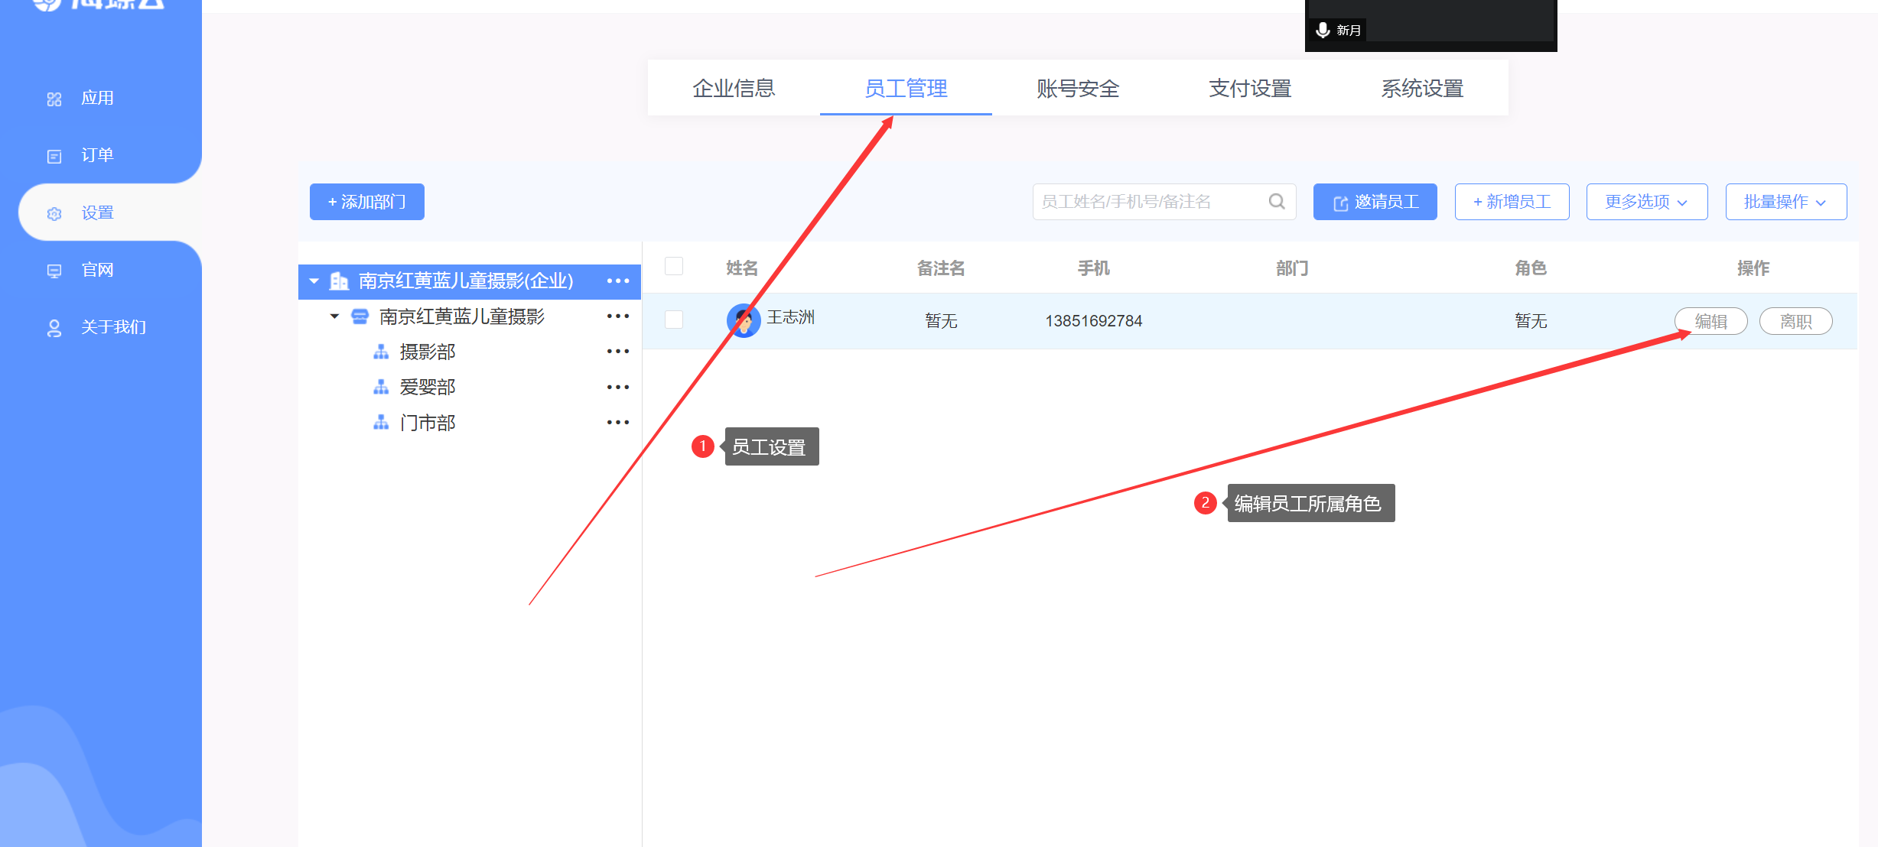The height and width of the screenshot is (847, 1878).
Task: Open three-dot menu for 门市部
Action: coord(617,423)
